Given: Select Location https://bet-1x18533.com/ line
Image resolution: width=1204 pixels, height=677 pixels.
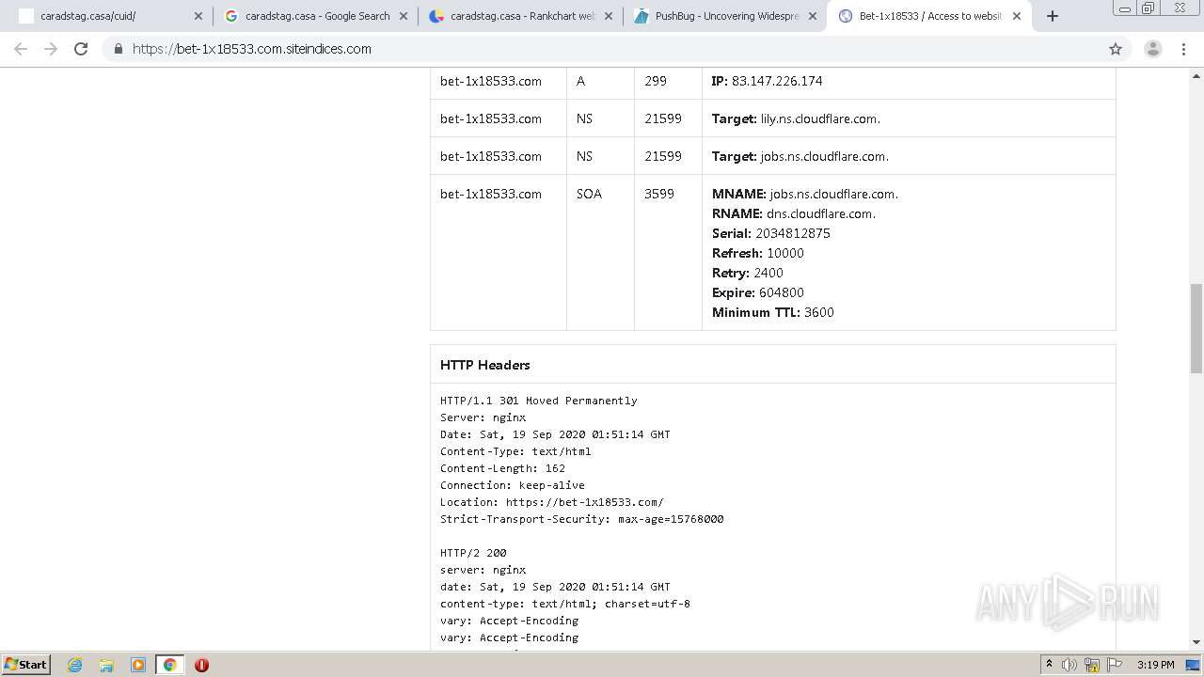Looking at the screenshot, I should pos(552,502).
